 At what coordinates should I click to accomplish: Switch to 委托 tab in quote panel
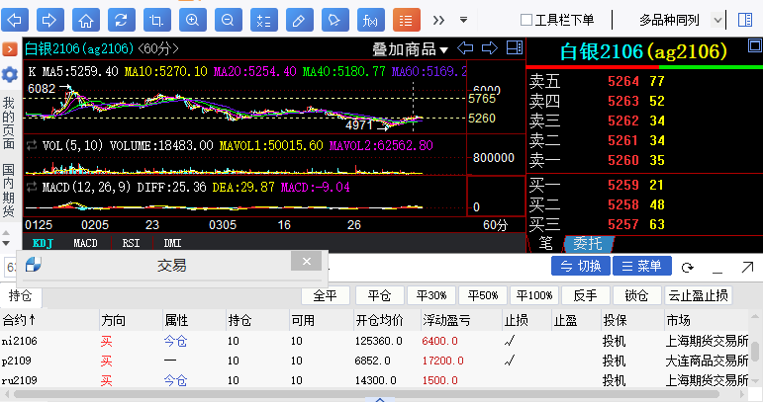click(x=588, y=243)
